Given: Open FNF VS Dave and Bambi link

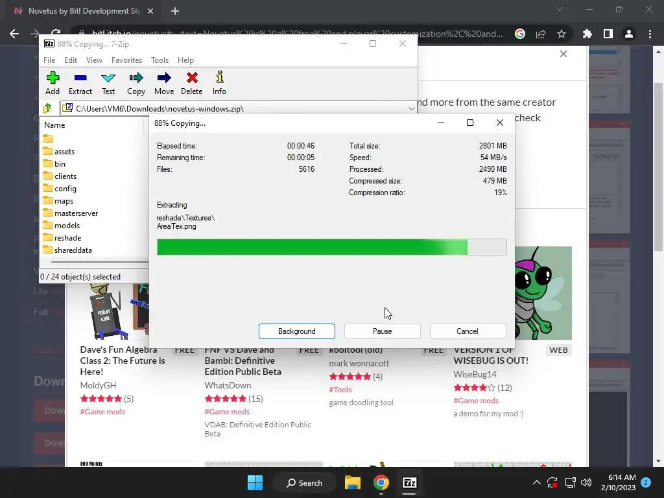Looking at the screenshot, I should (243, 361).
